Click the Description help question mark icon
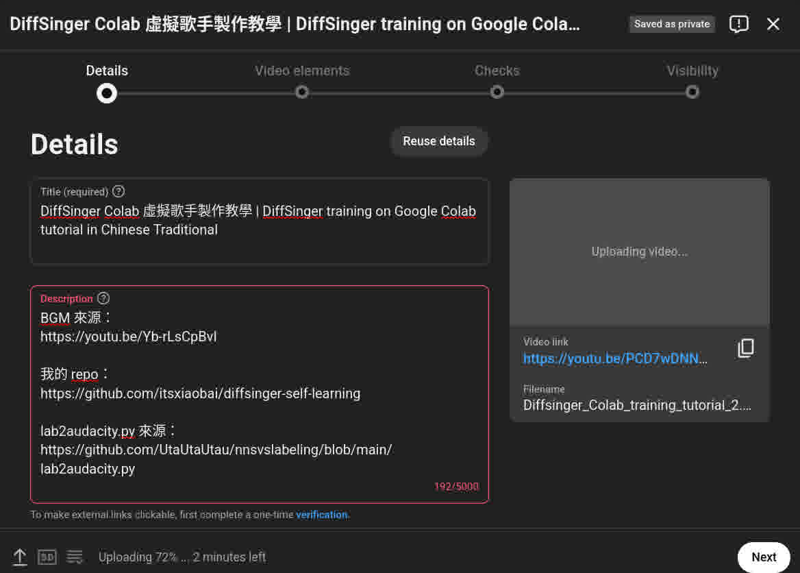The image size is (800, 573). tap(103, 298)
